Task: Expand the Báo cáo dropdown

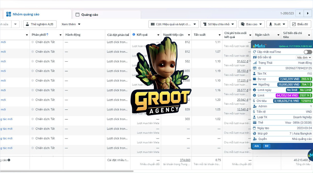Action: [x=251, y=24]
